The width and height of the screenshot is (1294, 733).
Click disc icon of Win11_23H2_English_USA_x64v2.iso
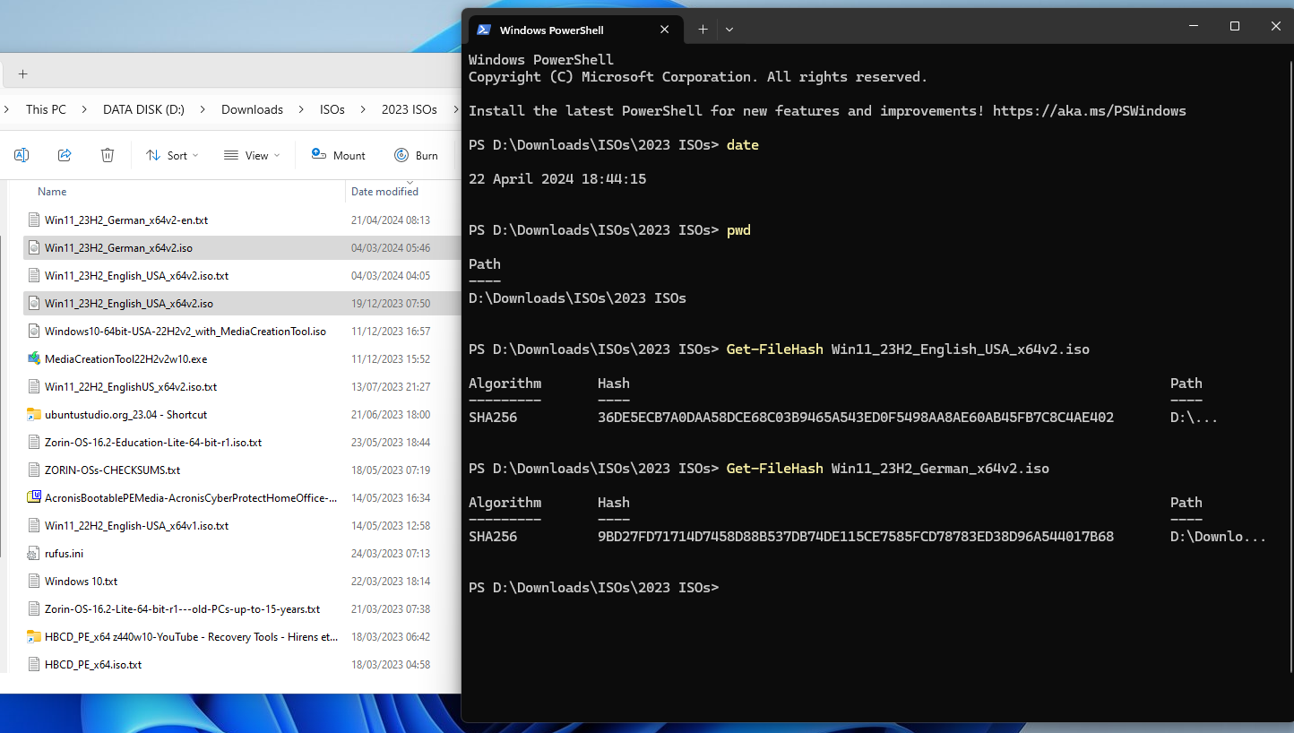[x=34, y=303]
